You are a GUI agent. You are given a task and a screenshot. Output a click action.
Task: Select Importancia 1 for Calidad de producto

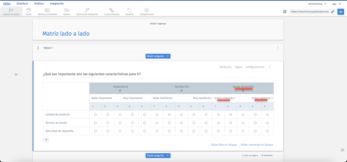click(x=95, y=115)
